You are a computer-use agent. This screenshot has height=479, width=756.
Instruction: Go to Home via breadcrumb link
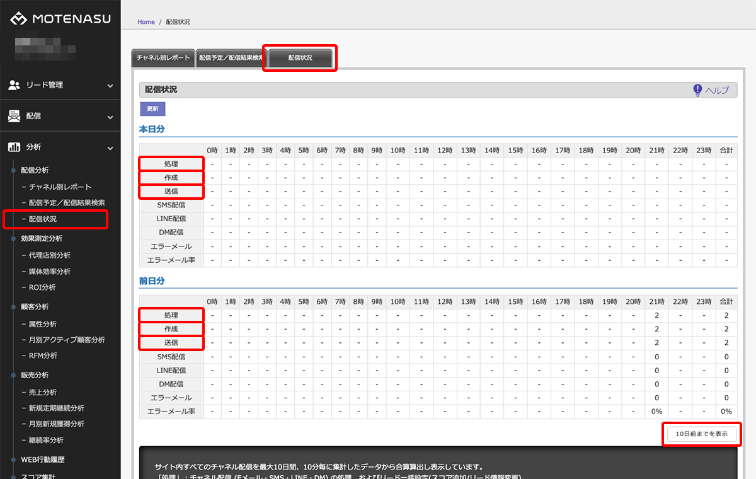click(x=146, y=22)
